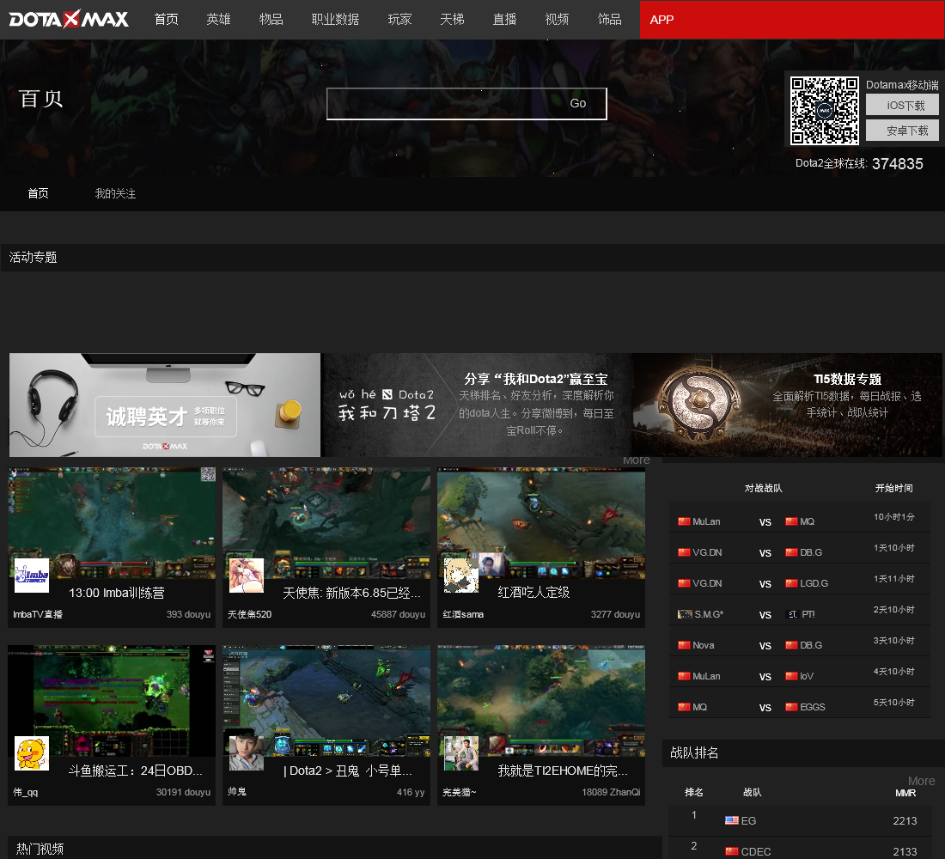The image size is (945, 859).
Task: Click S.M.G team logo icon
Action: pyautogui.click(x=685, y=614)
